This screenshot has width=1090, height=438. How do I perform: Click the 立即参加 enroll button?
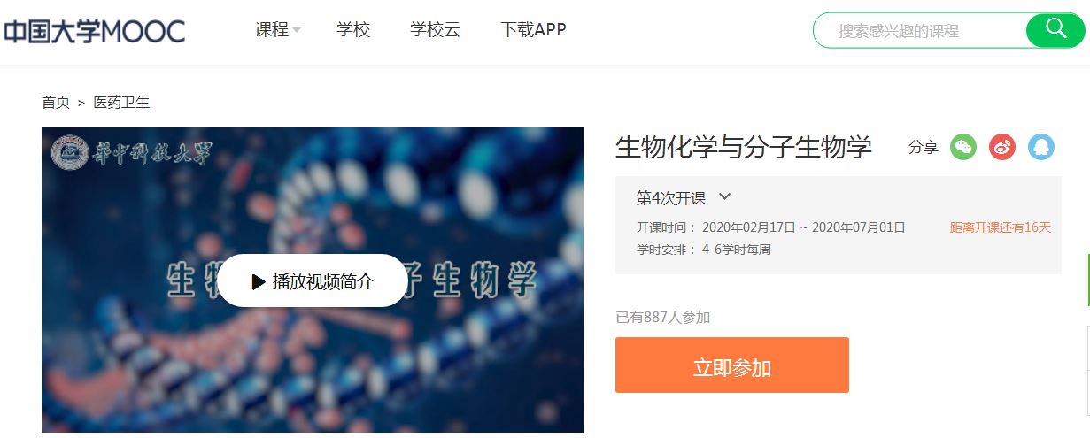click(x=732, y=365)
